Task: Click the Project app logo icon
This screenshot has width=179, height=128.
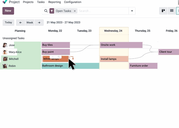Action: 5,2
